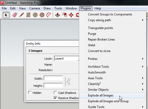
Task: Choose the Arc drawing tool
Action: pyautogui.click(x=49, y=15)
